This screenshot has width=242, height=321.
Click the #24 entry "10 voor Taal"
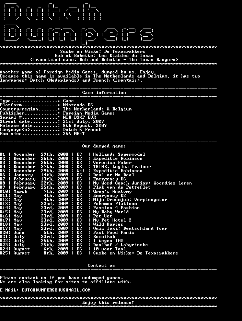tap(110, 249)
